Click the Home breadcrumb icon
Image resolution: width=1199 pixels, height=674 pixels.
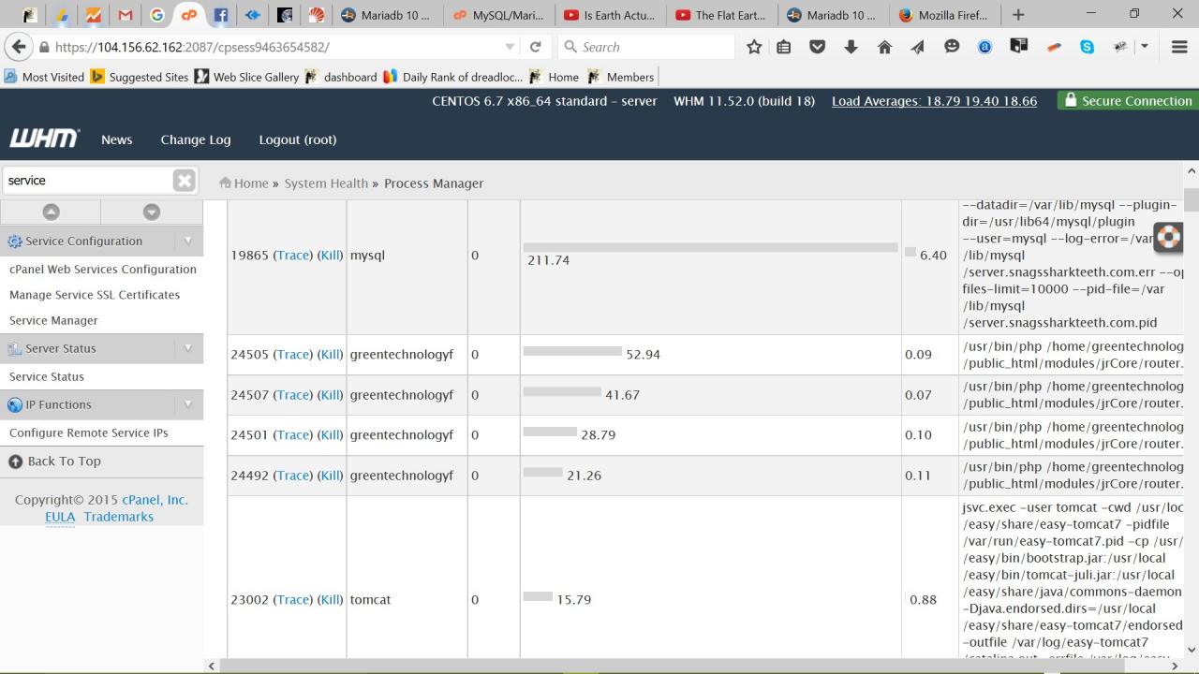tap(225, 183)
